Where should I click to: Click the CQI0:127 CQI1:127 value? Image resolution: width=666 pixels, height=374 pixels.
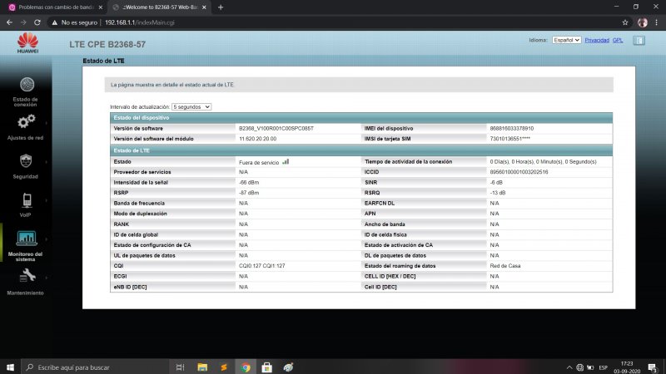(261, 266)
